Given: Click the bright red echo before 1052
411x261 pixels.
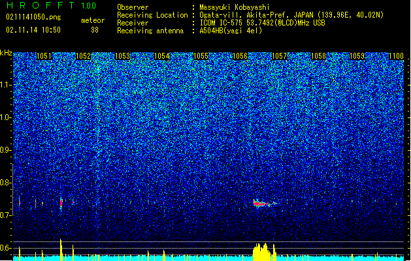Looking at the screenshot, I should click(x=61, y=203).
